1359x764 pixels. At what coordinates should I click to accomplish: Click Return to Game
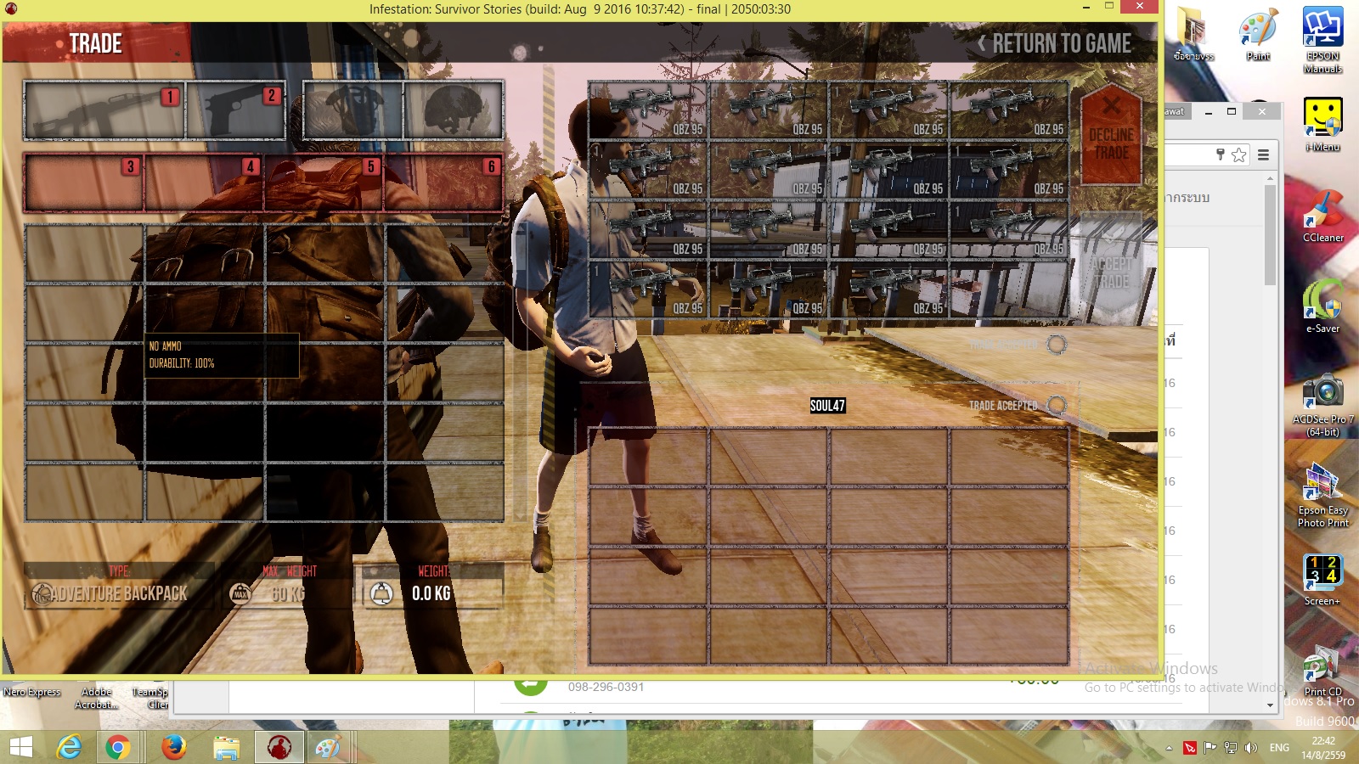coord(1053,43)
